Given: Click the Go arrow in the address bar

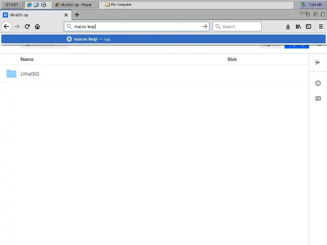Looking at the screenshot, I should click(205, 26).
